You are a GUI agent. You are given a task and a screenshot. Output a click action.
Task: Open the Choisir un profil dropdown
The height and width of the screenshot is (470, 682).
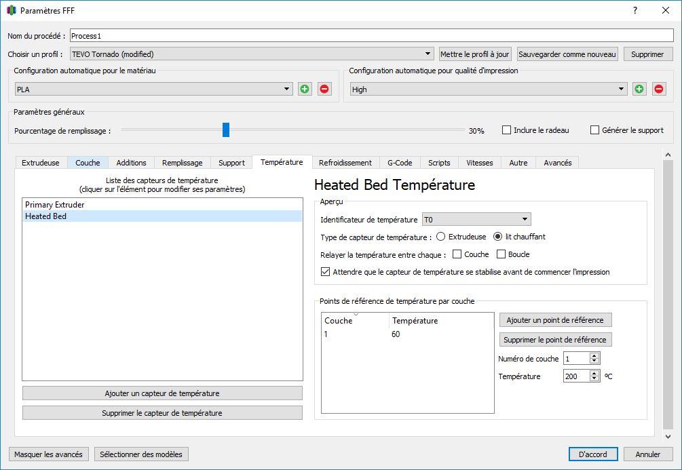pos(251,54)
